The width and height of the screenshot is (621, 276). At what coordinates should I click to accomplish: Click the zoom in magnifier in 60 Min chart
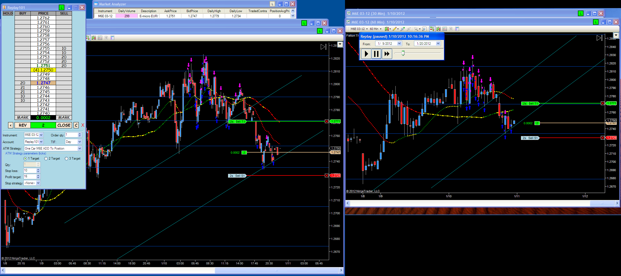[x=403, y=29]
